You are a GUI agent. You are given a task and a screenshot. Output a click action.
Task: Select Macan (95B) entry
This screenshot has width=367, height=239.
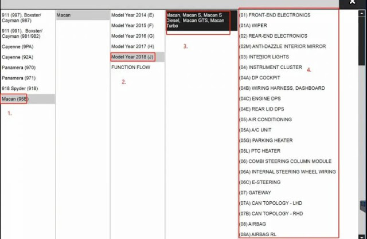coord(28,99)
